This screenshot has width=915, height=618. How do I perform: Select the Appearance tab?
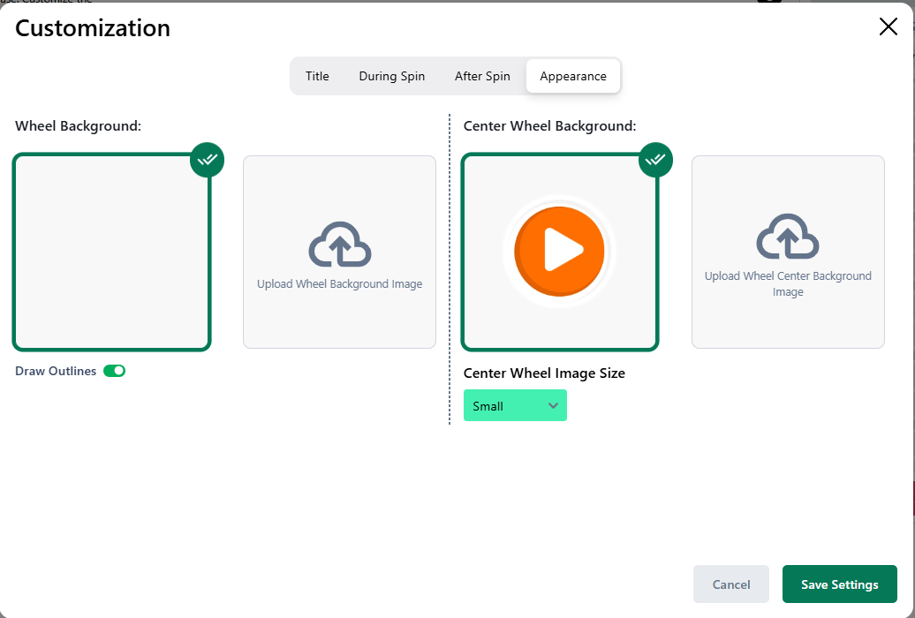pyautogui.click(x=573, y=76)
